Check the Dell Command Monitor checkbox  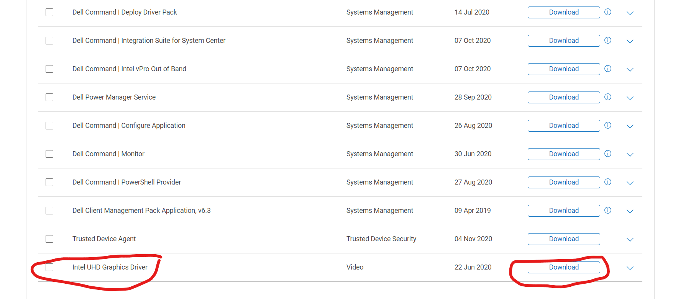(49, 154)
